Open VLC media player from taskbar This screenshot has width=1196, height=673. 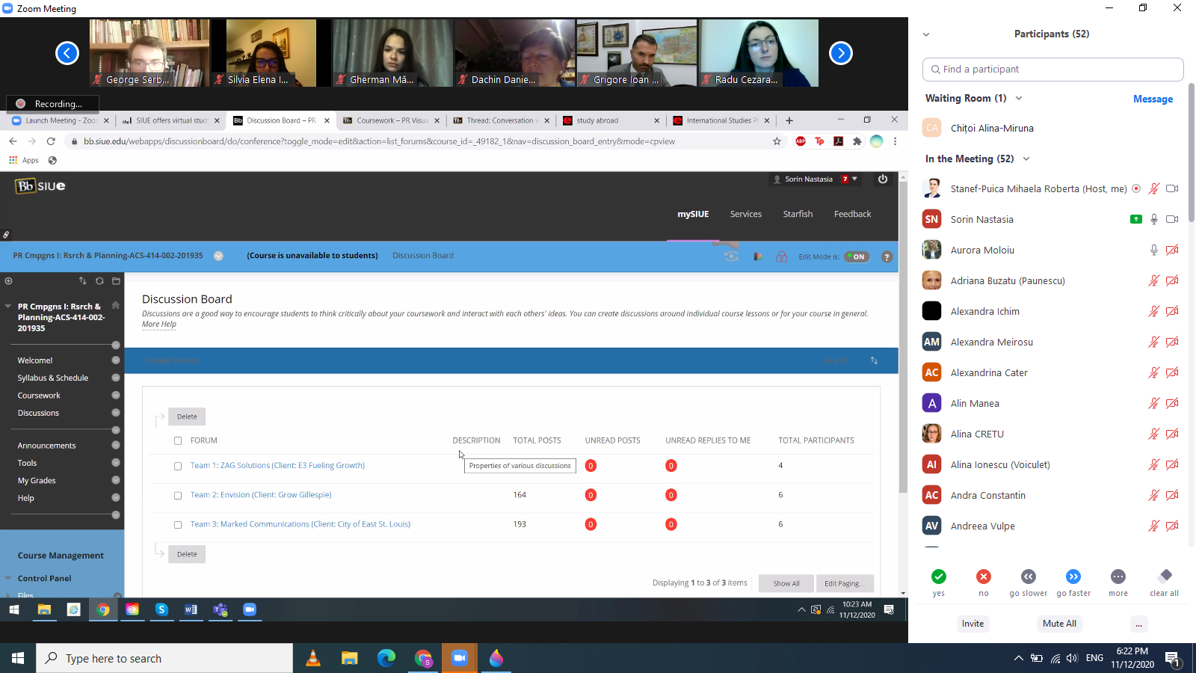[x=313, y=658]
